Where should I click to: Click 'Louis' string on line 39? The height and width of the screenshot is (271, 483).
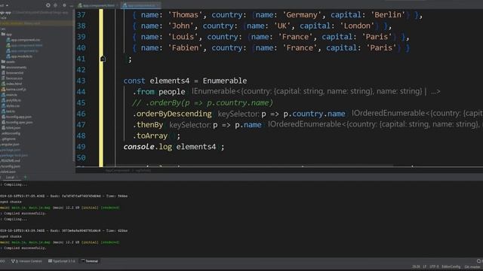pyautogui.click(x=183, y=37)
